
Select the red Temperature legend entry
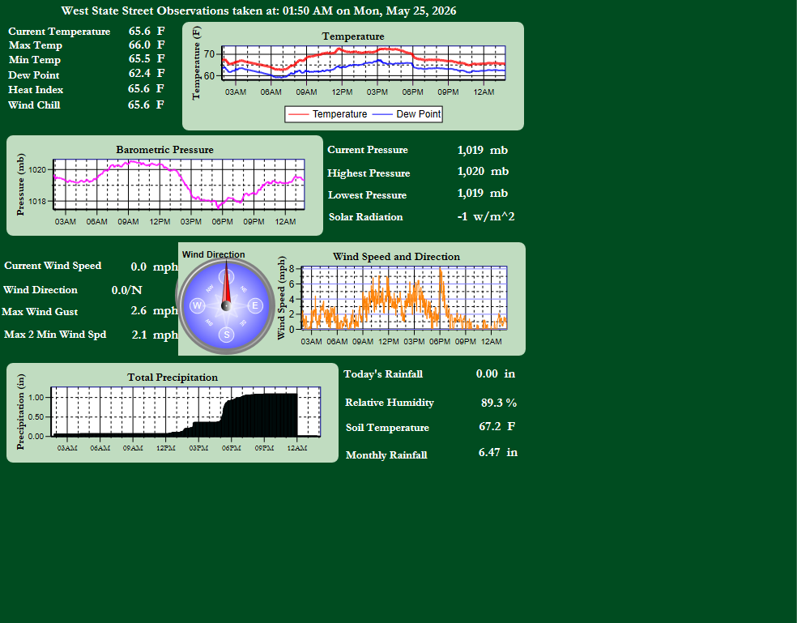pyautogui.click(x=327, y=114)
